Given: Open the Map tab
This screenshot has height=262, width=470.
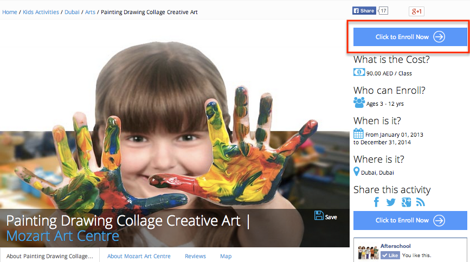Looking at the screenshot, I should [x=226, y=256].
